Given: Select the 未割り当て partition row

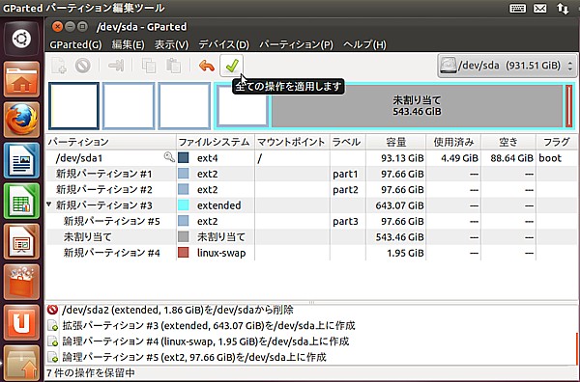Looking at the screenshot, I should point(310,236).
